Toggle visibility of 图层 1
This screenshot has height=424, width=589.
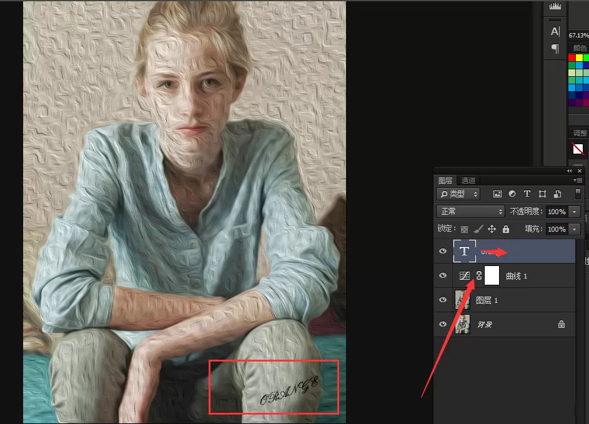[443, 300]
